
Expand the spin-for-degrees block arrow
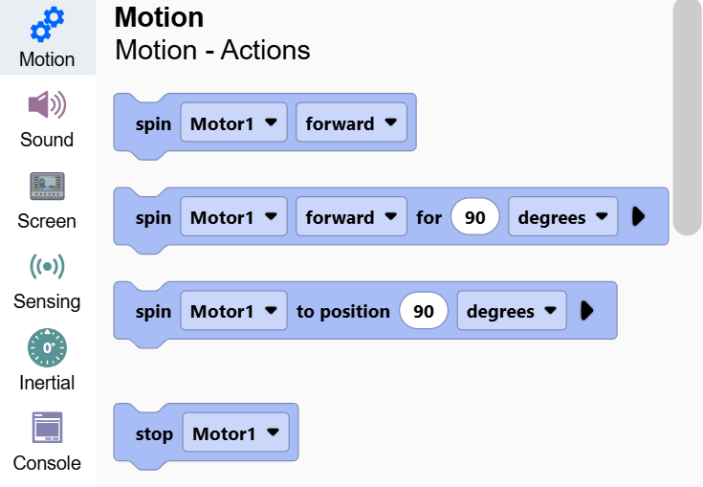coord(638,216)
